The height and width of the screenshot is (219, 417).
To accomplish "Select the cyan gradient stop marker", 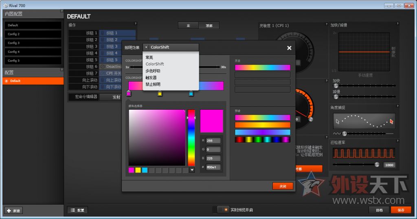I will (x=191, y=93).
